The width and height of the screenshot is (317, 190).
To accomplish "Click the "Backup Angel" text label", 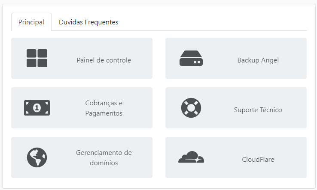I will pos(258,60).
